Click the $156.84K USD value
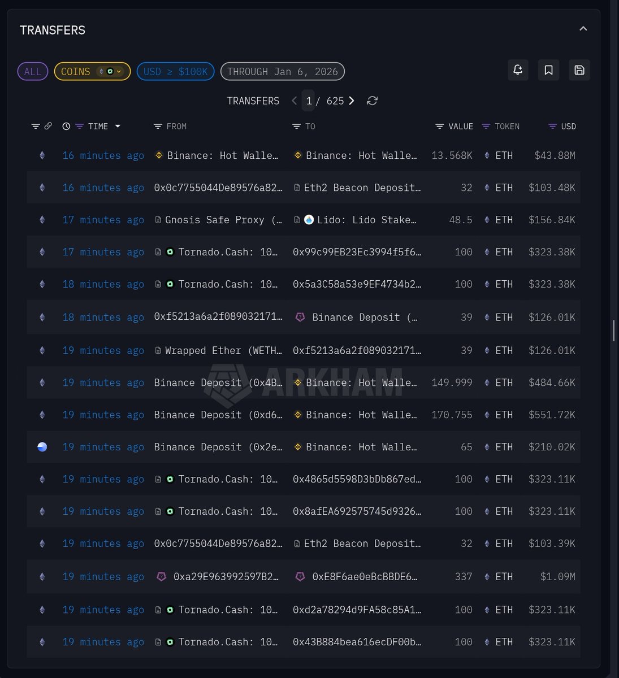This screenshot has width=619, height=678. coord(552,220)
